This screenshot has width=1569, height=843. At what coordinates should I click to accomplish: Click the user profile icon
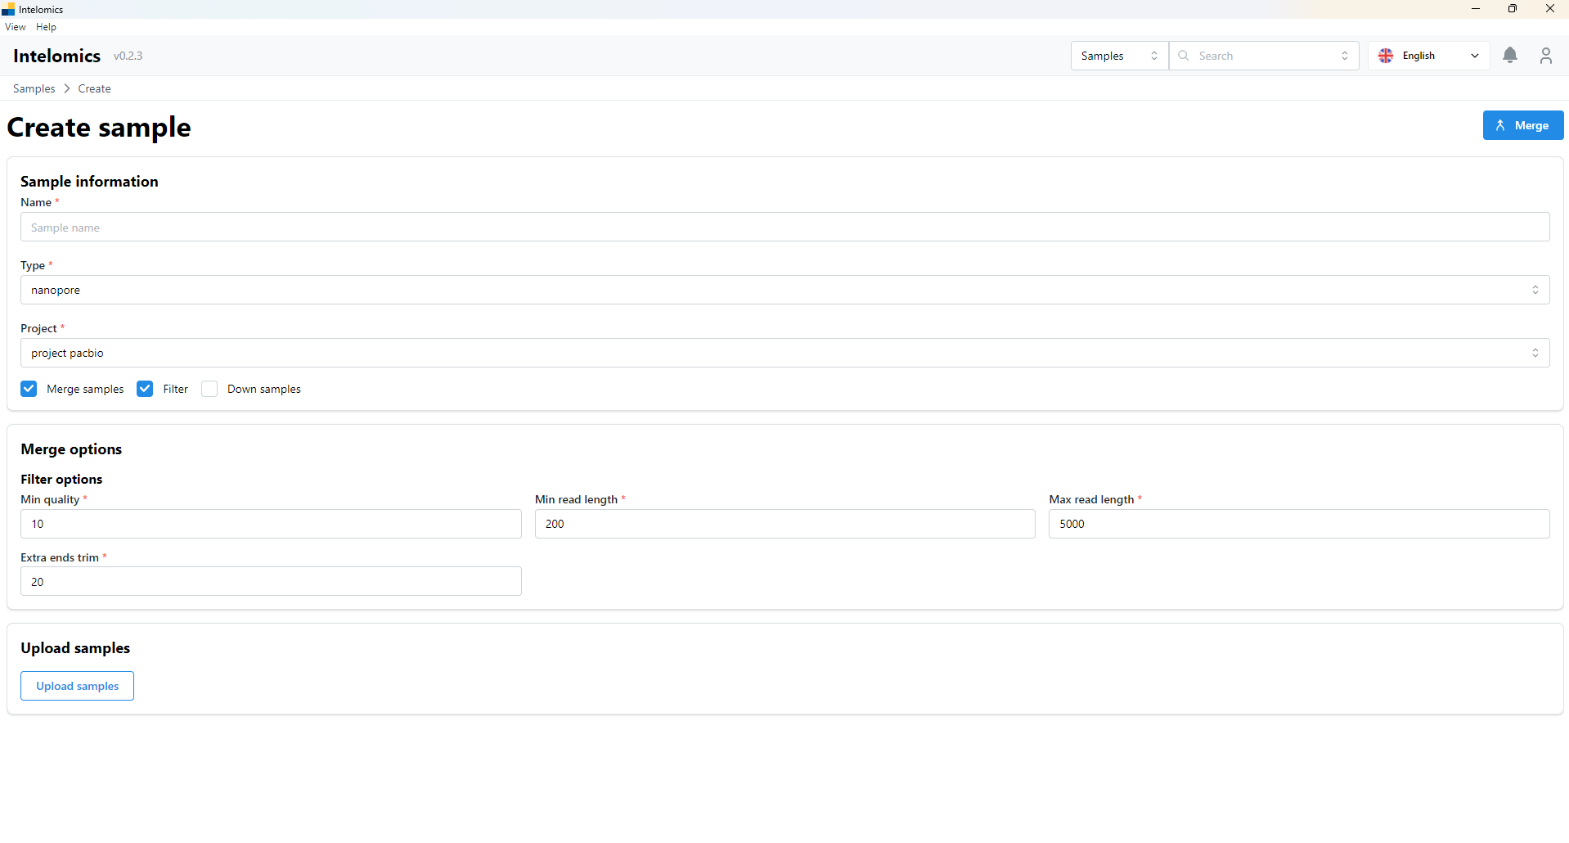tap(1545, 56)
